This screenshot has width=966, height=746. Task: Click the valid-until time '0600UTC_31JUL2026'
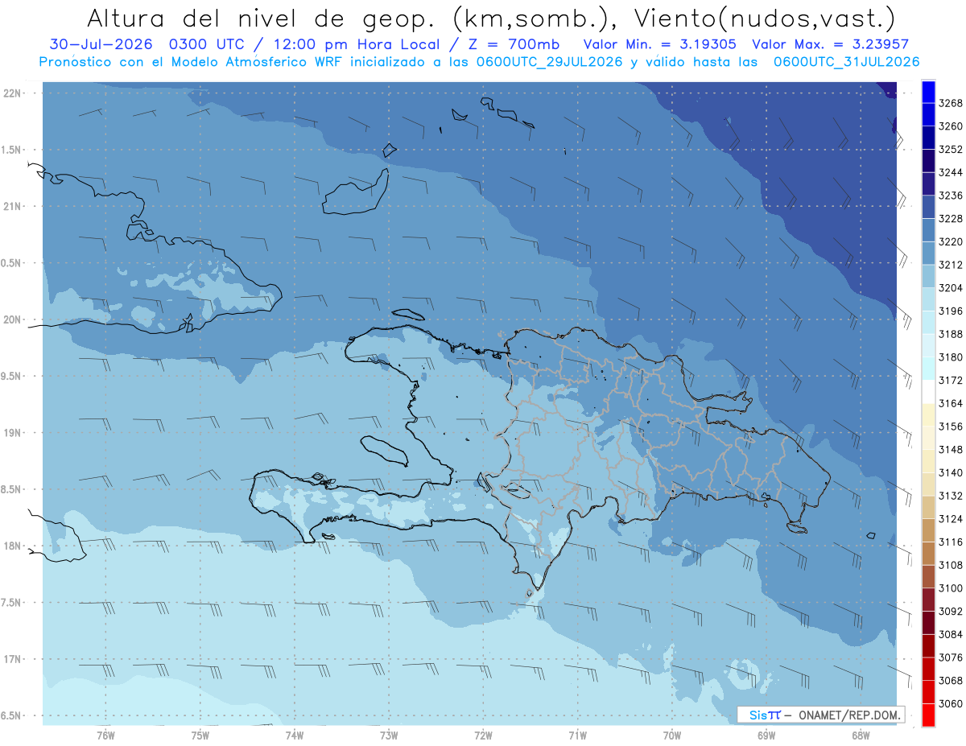[846, 62]
